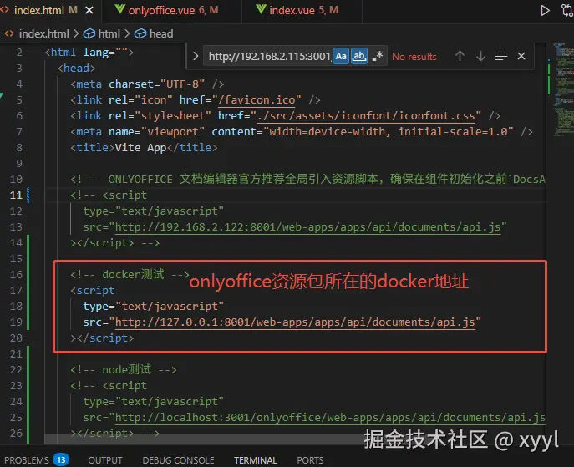Click line number 19 in gutter

(x=16, y=322)
